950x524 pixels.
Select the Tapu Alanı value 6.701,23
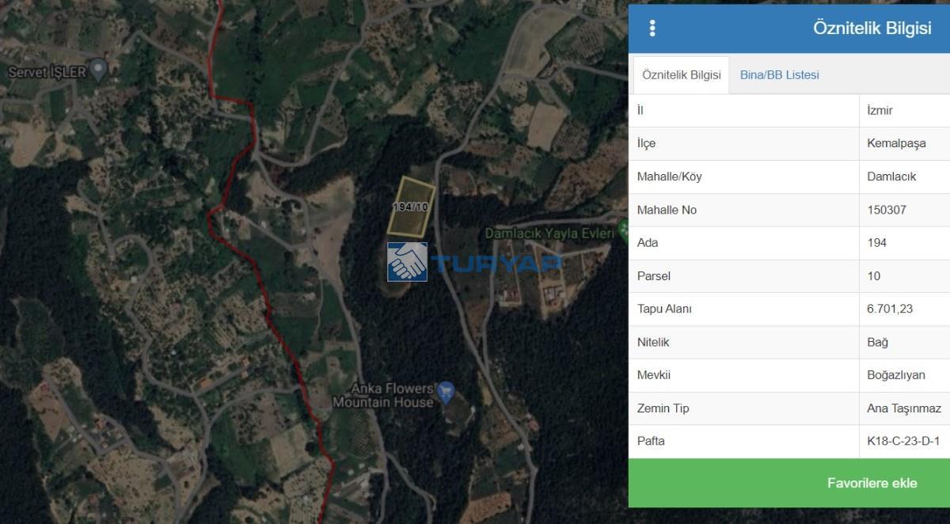(x=890, y=309)
